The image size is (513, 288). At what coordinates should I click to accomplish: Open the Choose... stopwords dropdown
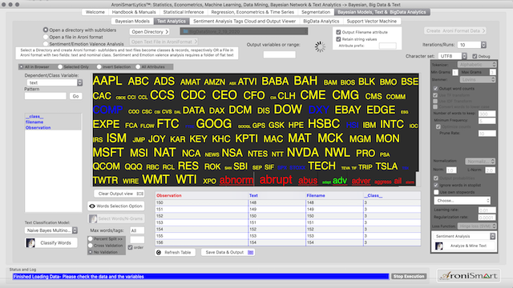463,201
